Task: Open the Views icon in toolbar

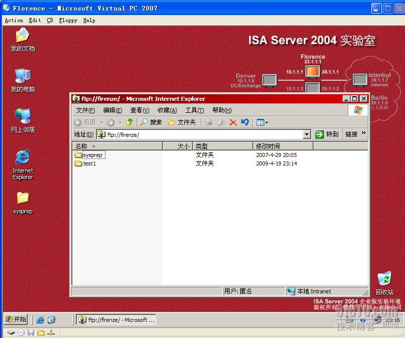Action: point(261,122)
